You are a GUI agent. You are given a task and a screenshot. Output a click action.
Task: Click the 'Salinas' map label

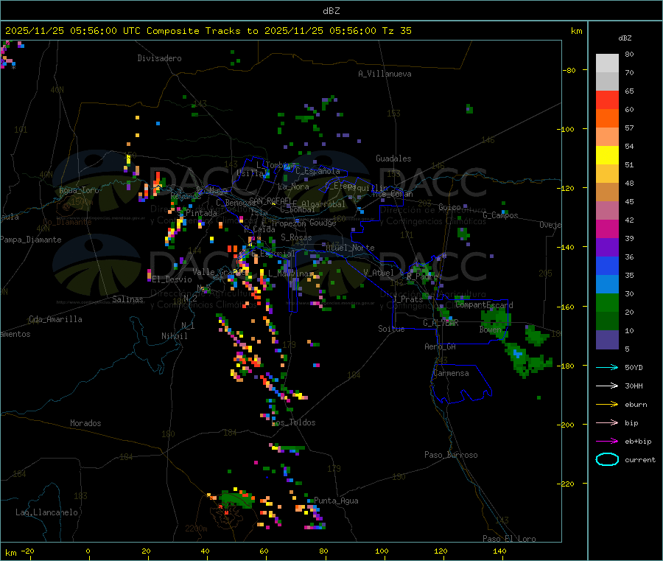tap(127, 299)
